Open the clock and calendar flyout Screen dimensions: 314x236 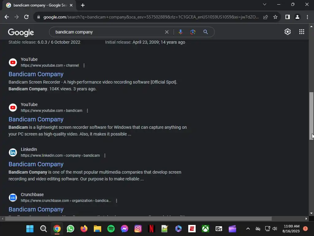tap(291, 229)
